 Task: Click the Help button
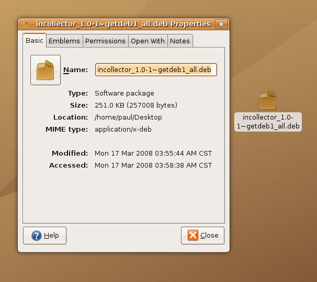coord(44,236)
